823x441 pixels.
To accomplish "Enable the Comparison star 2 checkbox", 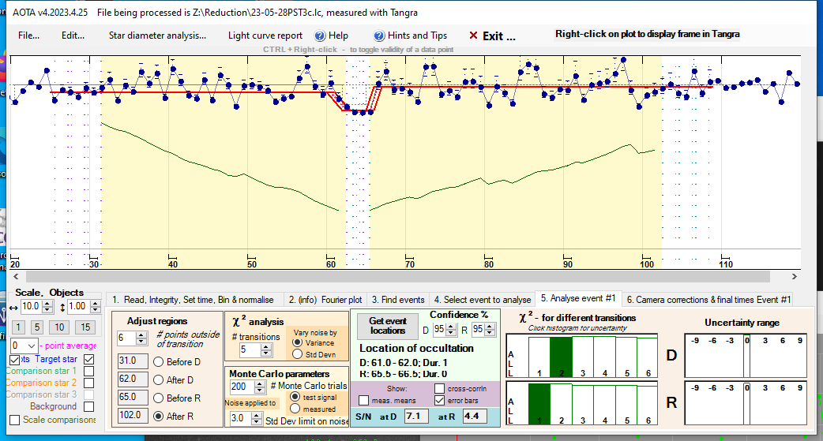I will point(89,383).
